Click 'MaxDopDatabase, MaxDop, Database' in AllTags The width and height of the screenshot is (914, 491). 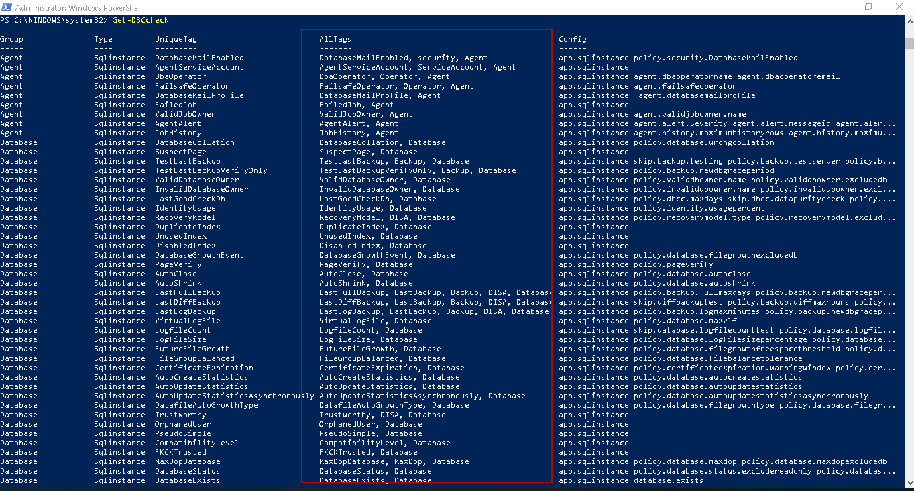point(394,461)
